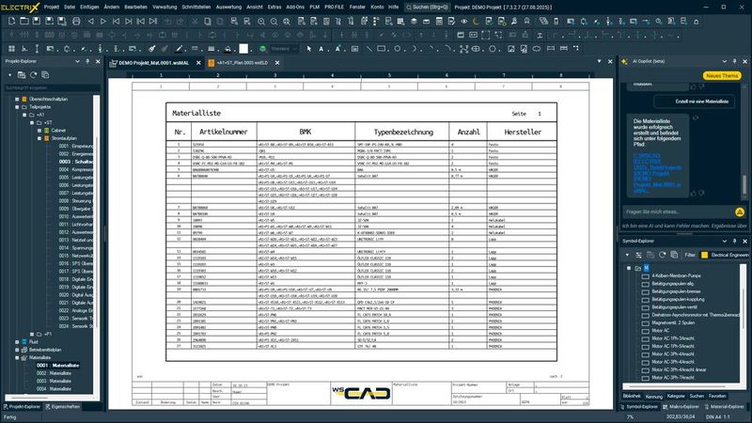752x423 pixels.
Task: Close the DEMO Projekt_Mat.0001 tab
Action: click(x=198, y=63)
